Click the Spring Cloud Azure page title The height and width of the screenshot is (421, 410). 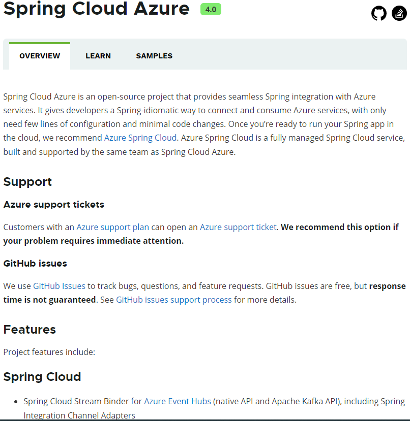(96, 9)
